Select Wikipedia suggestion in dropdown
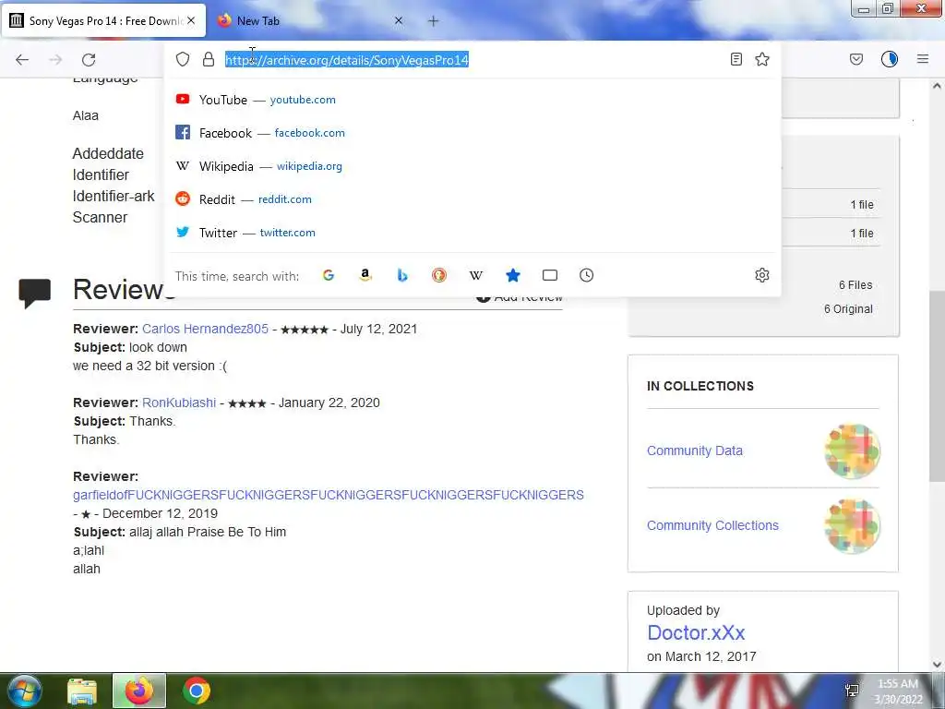 tap(472, 166)
